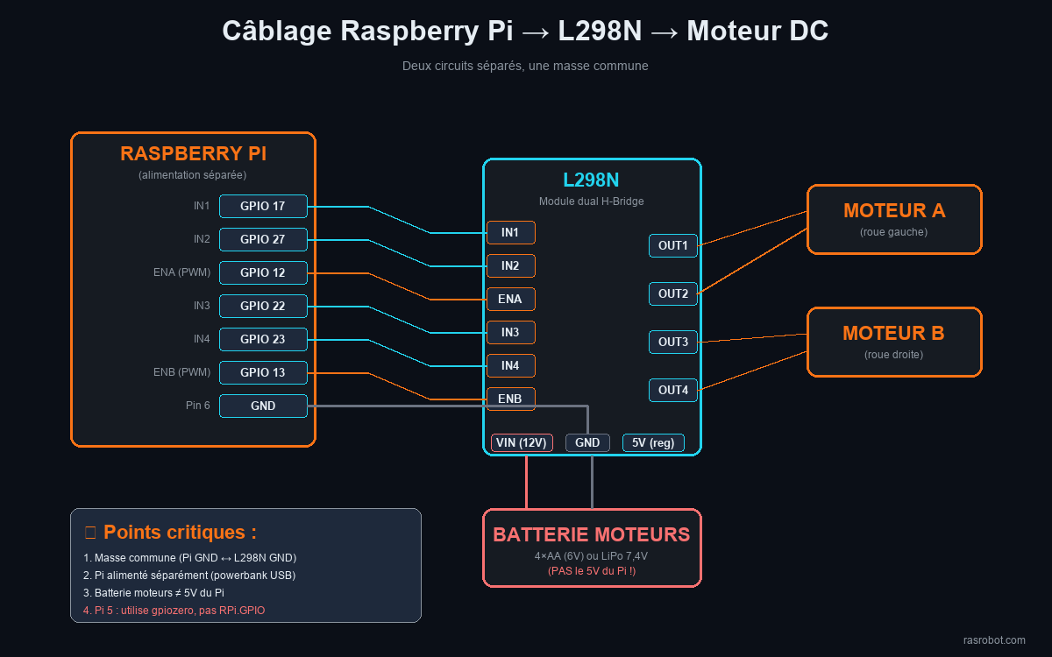Image resolution: width=1052 pixels, height=657 pixels.
Task: Select the '4×AA (6V) ou LiPo 7,4V' text
Action: point(592,556)
